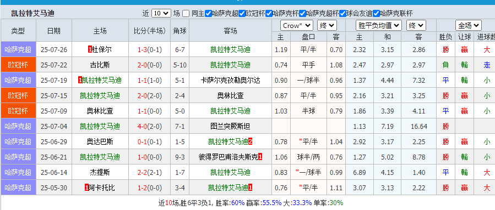Open home team 奥林比查 on 25-07-09 row
Viewport: 495px width, 210px height.
[100, 111]
